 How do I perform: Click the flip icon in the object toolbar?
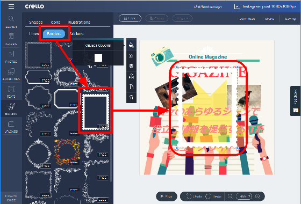coord(131,76)
